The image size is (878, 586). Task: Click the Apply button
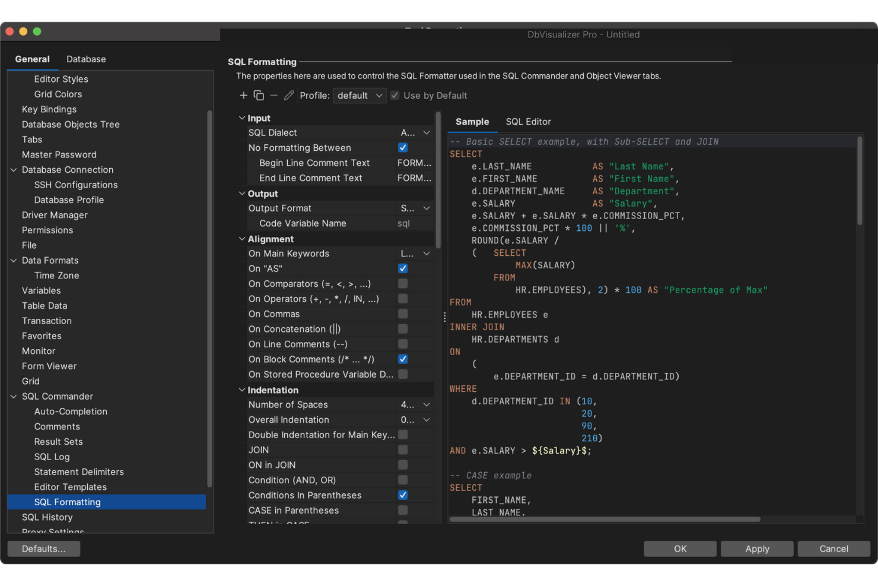point(756,549)
